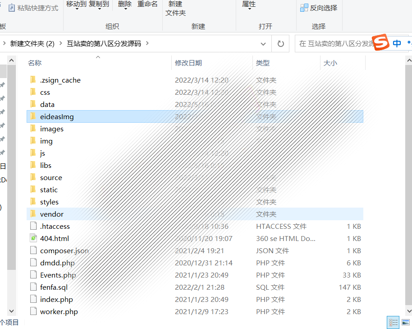412x329 pixels.
Task: Click date 2020/12/31 21:14
Action: (x=204, y=263)
